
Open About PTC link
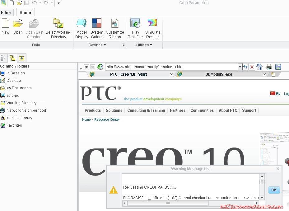tap(228, 110)
